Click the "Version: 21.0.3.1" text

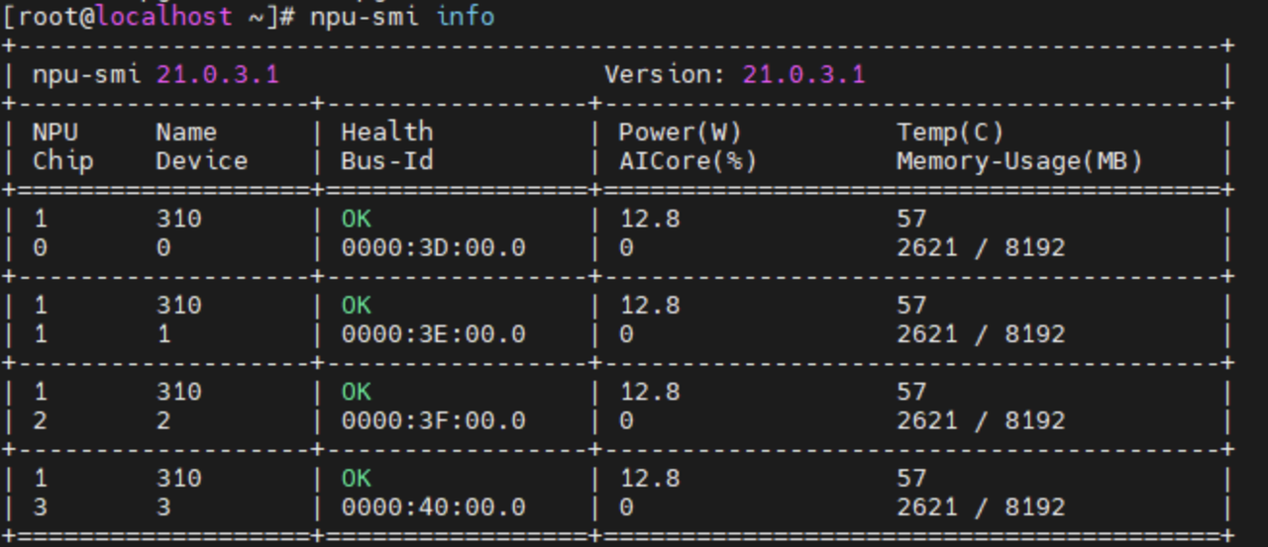[734, 75]
